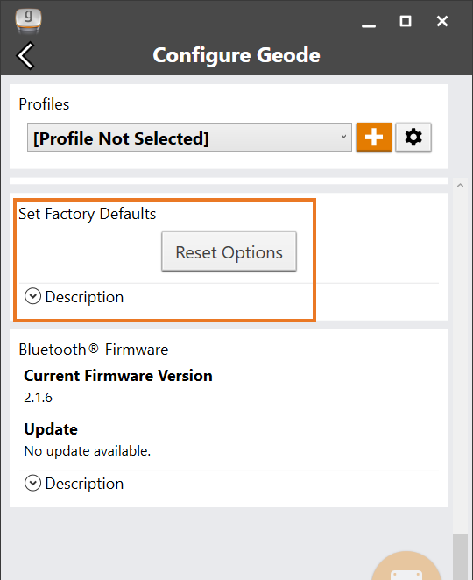Expand Description under Set Factory Defaults
The width and height of the screenshot is (473, 580).
click(74, 297)
